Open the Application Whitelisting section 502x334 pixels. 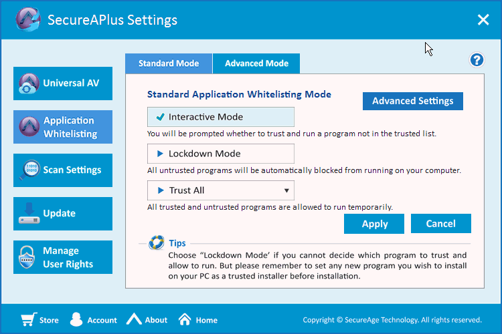coord(63,127)
